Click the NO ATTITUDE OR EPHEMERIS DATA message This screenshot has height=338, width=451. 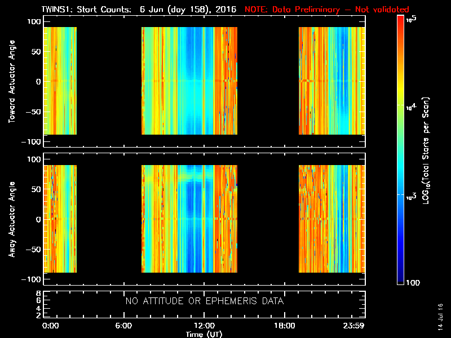click(x=205, y=301)
